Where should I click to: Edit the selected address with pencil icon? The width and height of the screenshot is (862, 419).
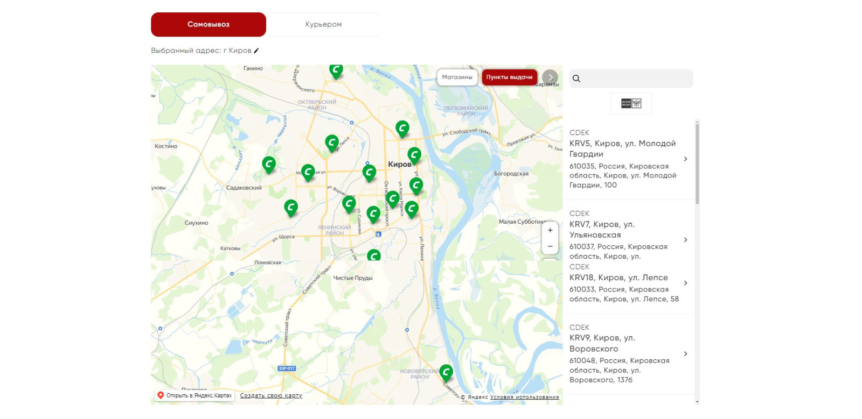coord(256,51)
